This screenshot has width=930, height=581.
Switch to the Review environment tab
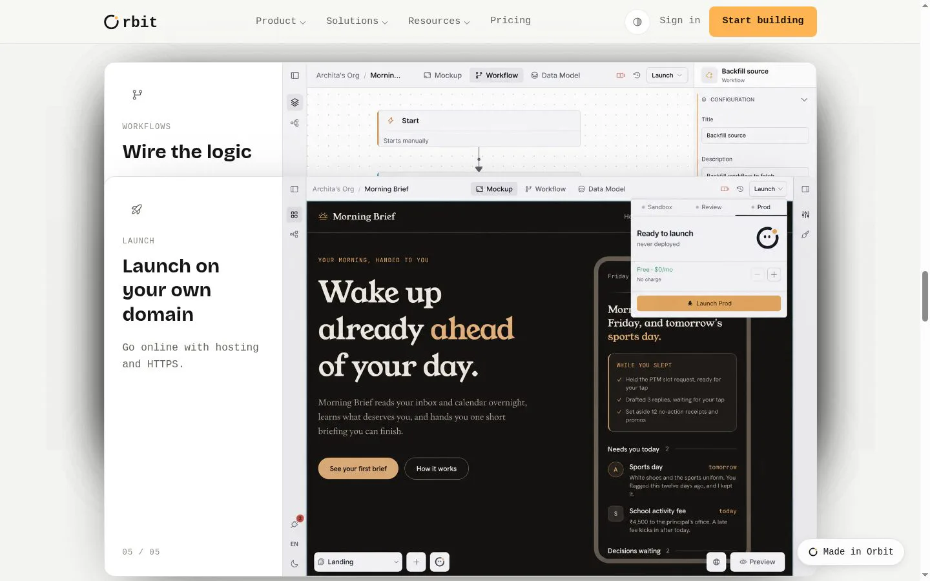708,207
